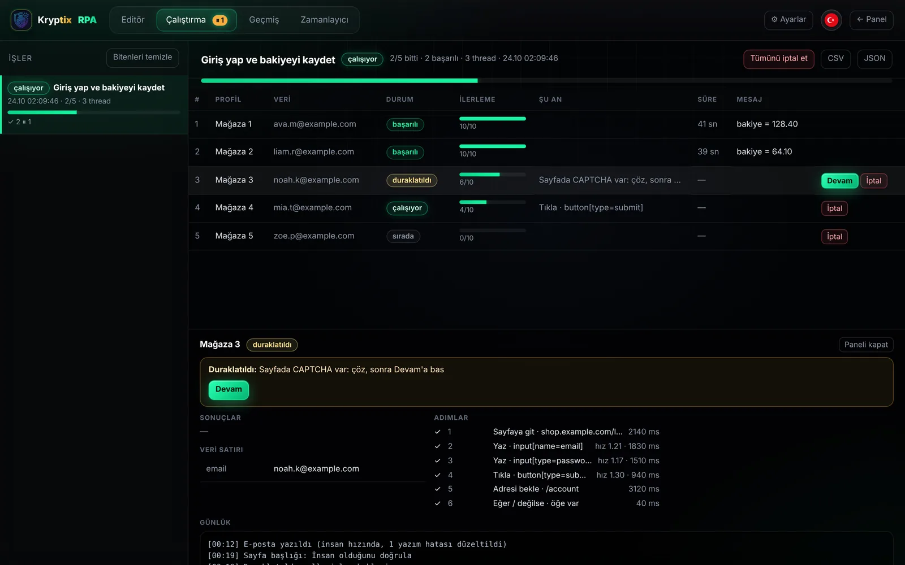This screenshot has width=905, height=565.
Task: Click the Kryptix shield logo icon
Action: 21,20
